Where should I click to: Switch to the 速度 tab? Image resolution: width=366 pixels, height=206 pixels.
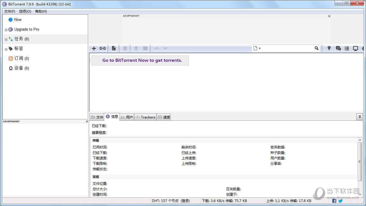tap(164, 117)
